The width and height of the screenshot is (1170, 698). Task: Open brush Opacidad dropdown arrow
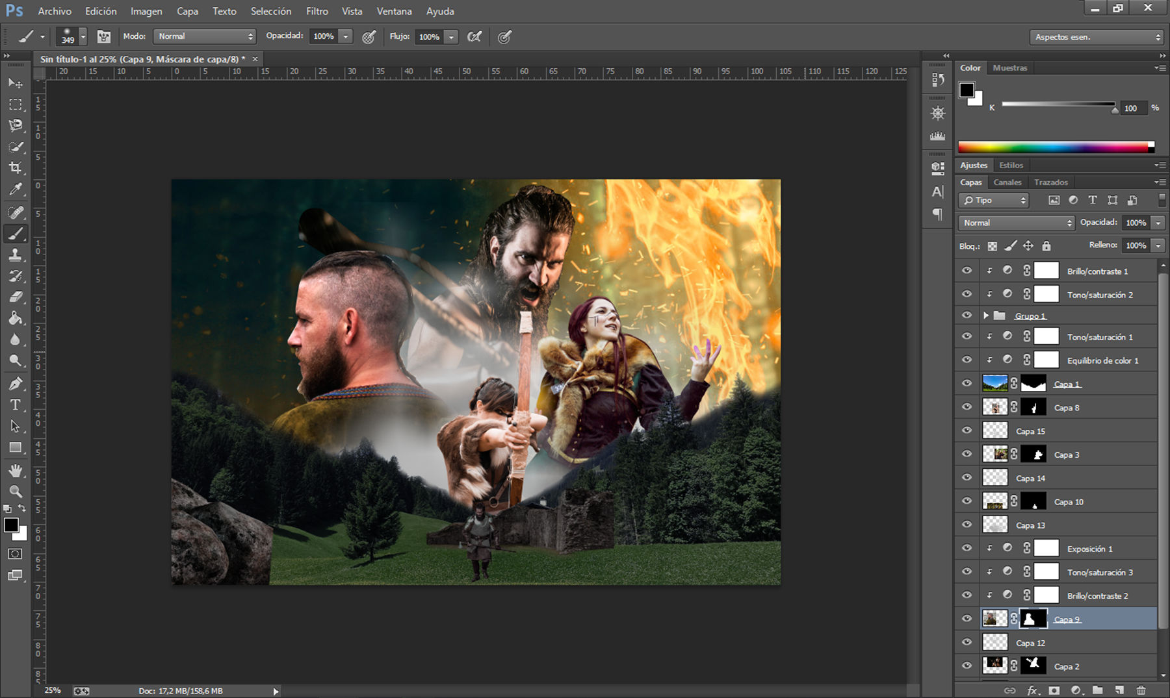346,36
